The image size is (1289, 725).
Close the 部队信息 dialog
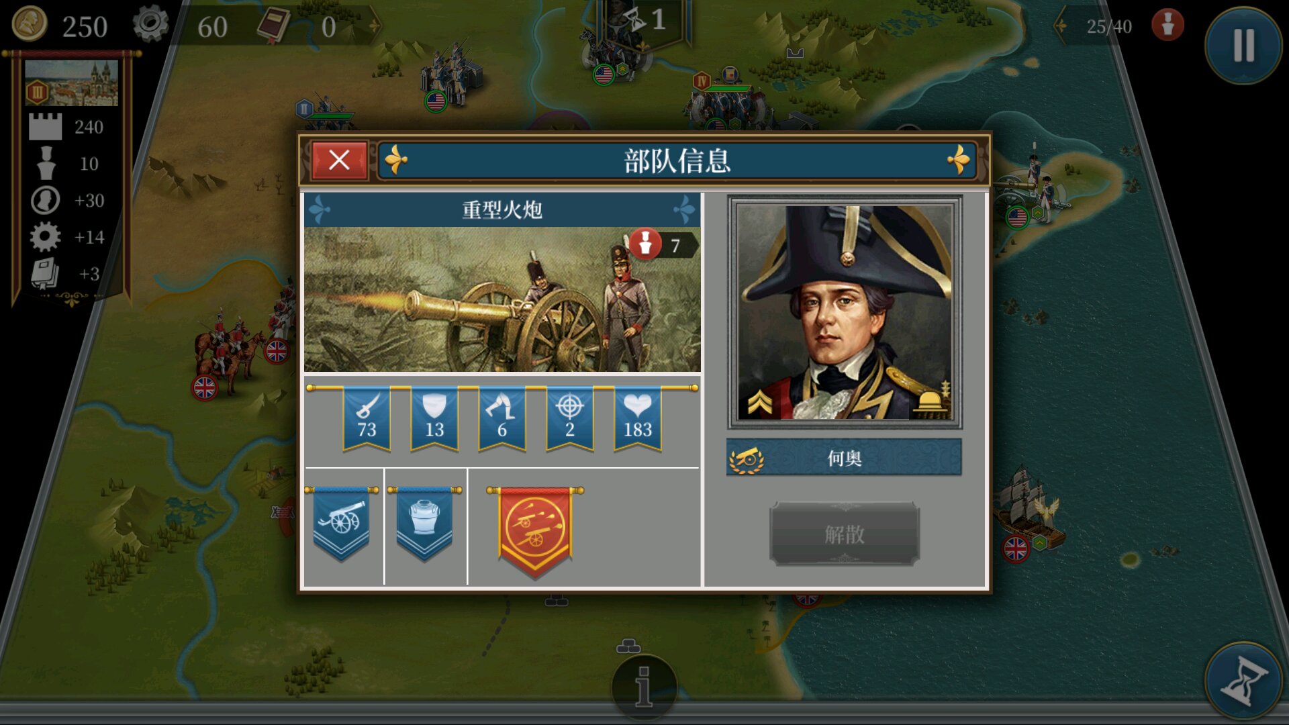pos(339,160)
